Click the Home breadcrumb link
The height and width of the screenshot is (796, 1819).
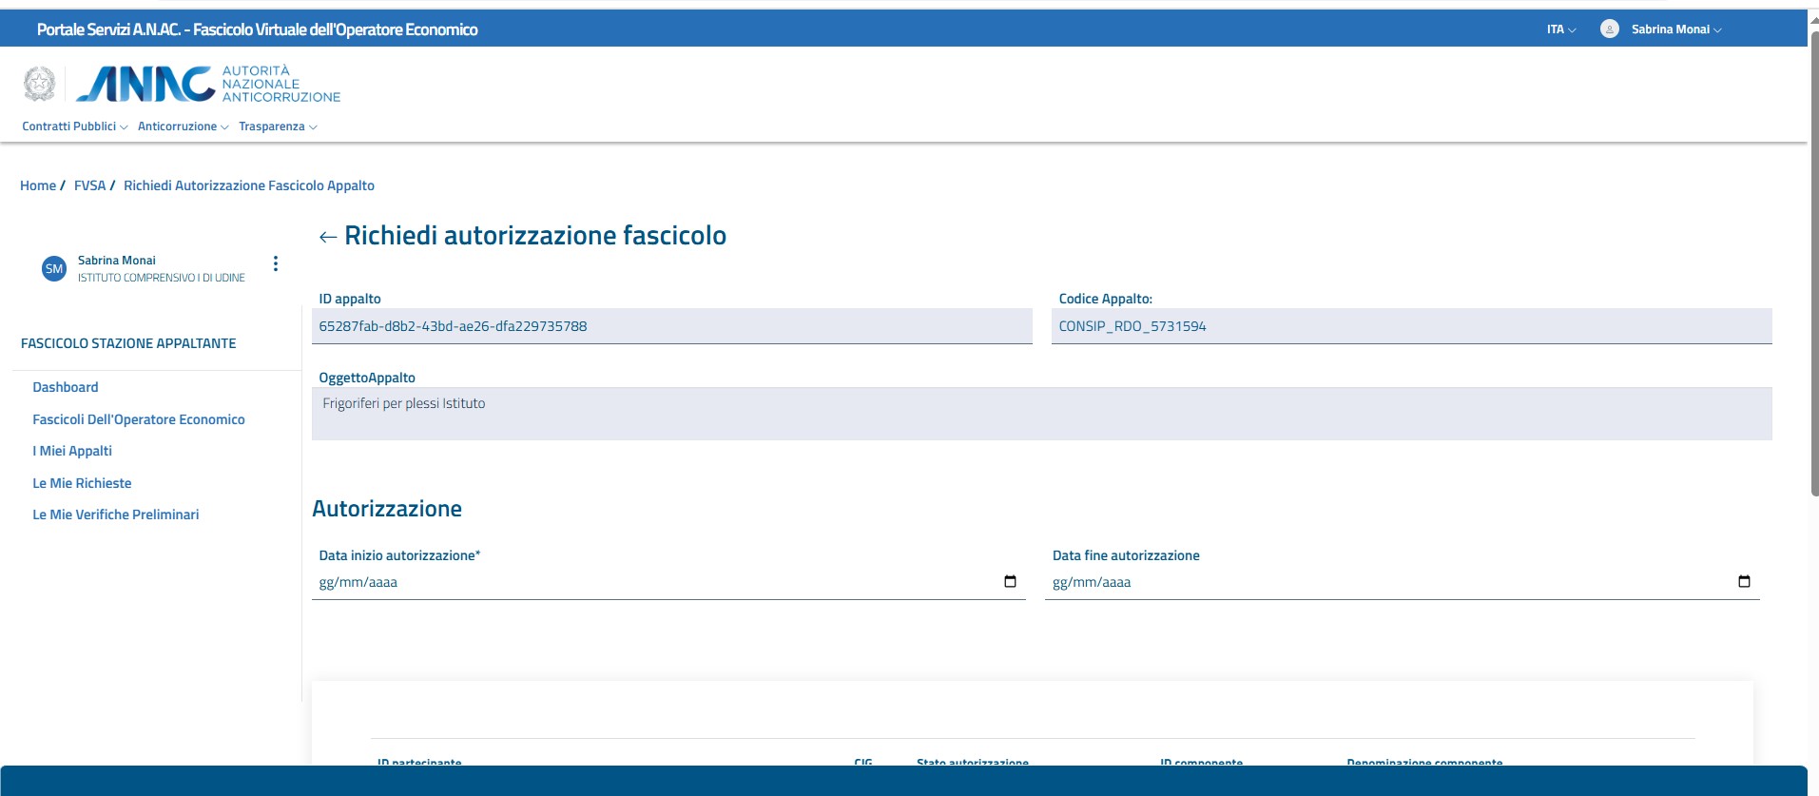click(38, 185)
